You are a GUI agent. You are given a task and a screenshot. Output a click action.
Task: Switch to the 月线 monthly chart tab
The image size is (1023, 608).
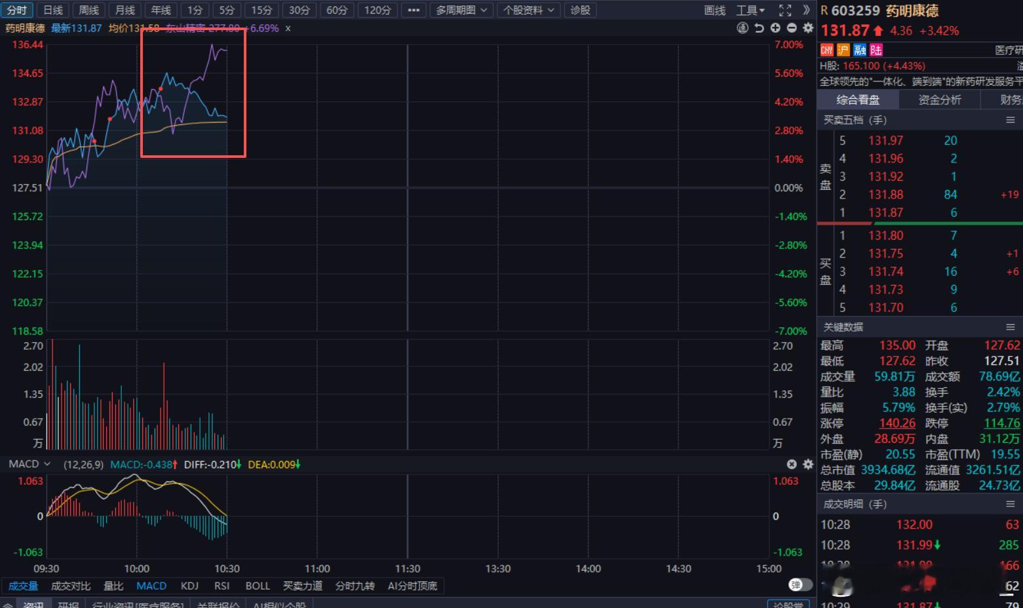pos(125,10)
